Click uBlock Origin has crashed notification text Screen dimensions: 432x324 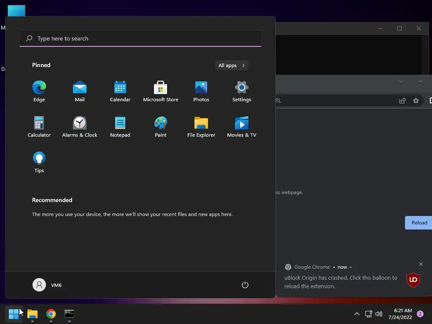341,282
